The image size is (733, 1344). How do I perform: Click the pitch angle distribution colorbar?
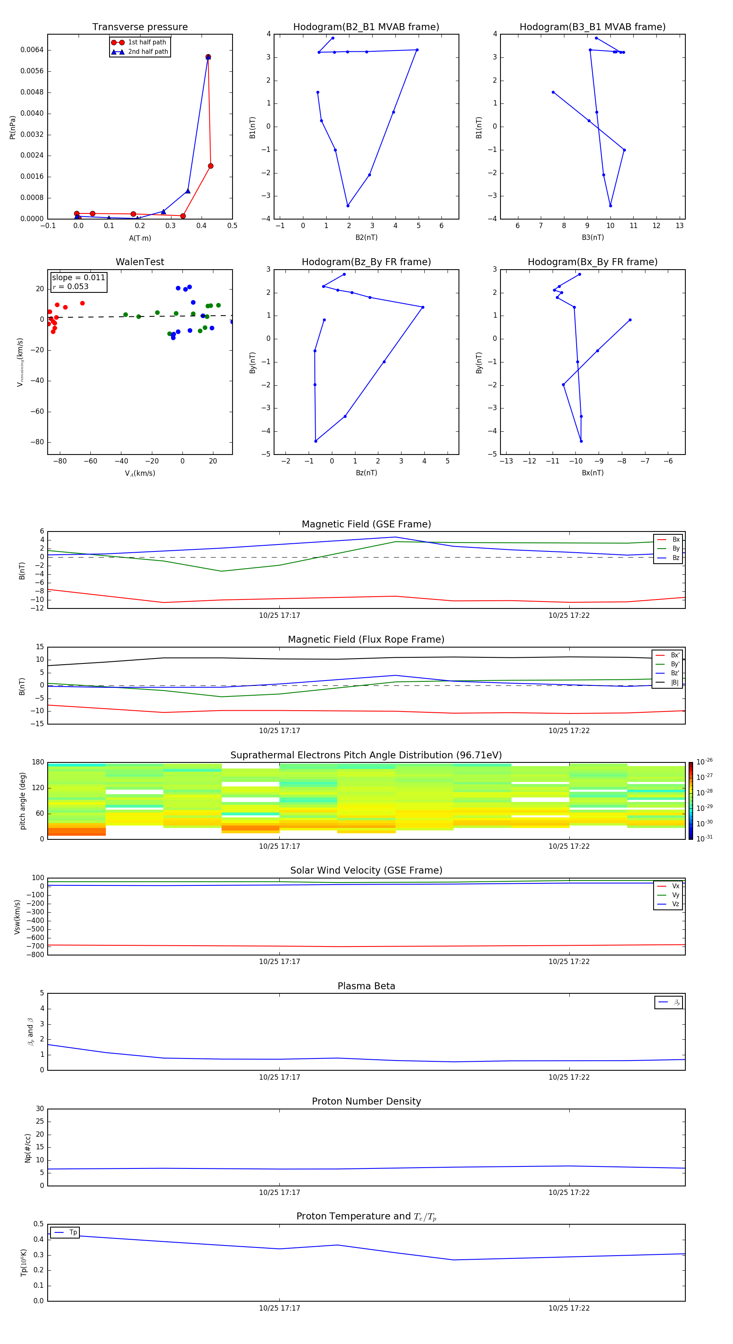point(691,800)
